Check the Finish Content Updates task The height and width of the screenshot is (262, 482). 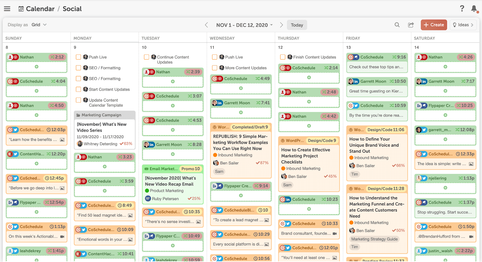coord(283,57)
